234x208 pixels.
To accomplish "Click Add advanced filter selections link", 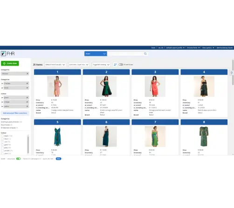I will click(x=15, y=113).
